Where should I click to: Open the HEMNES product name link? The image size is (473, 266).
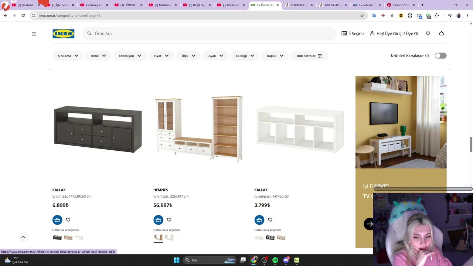[x=161, y=190]
